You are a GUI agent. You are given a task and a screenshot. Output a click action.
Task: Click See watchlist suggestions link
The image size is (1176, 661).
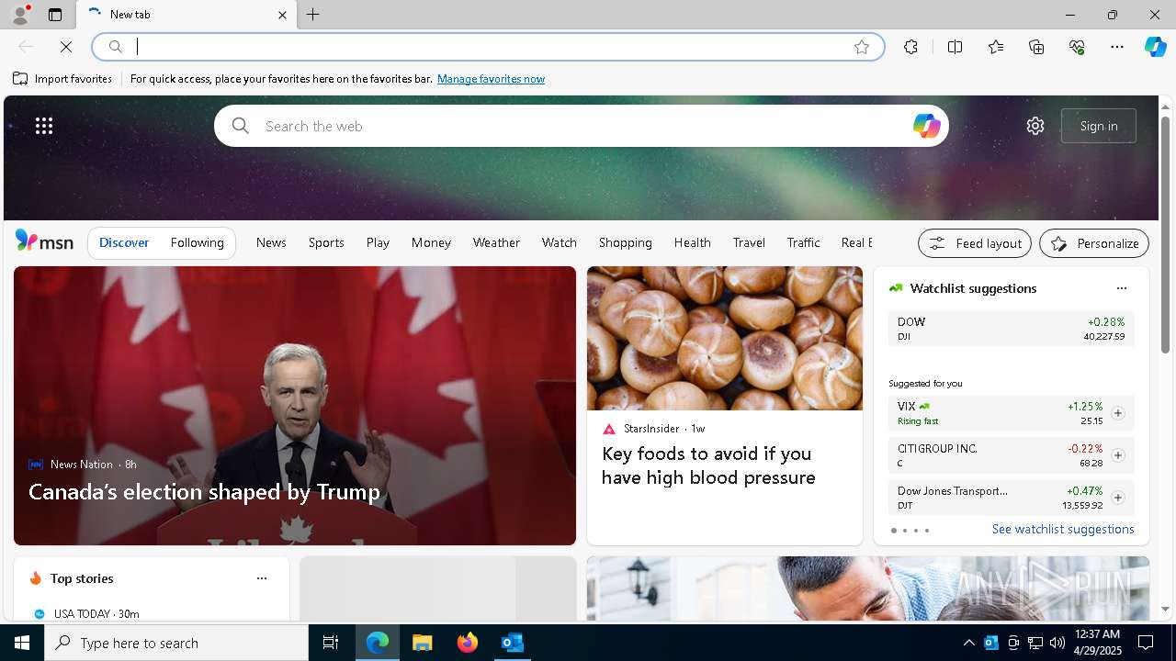(x=1063, y=529)
